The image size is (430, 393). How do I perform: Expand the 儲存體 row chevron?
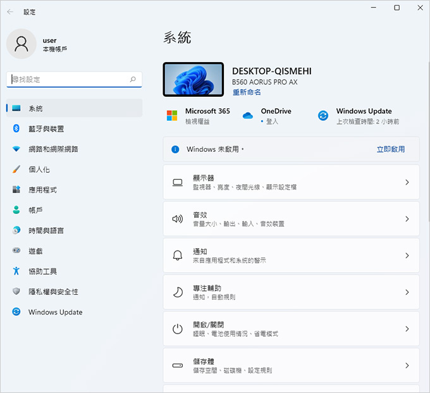click(407, 366)
